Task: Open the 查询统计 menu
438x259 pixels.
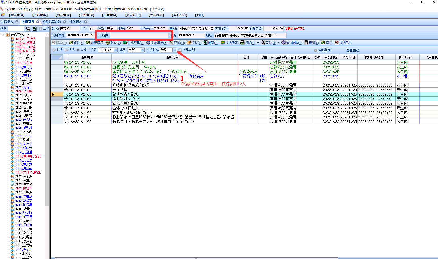Action: [133, 15]
